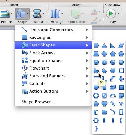Image resolution: width=126 pixels, height=135 pixels.
Task: Select the Half Frame shape
Action: point(96,79)
